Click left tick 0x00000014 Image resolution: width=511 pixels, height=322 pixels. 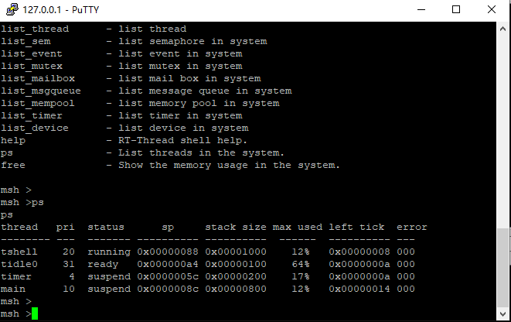(x=359, y=289)
